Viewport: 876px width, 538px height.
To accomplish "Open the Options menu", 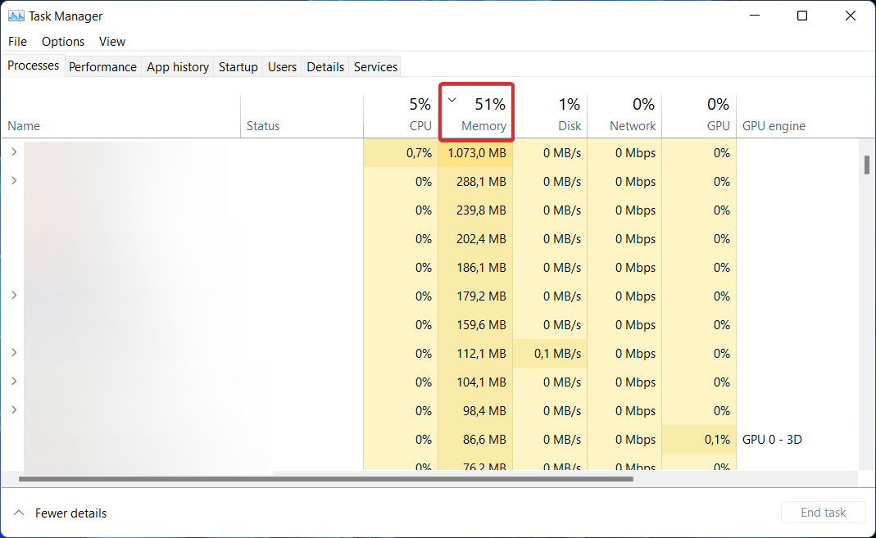I will coord(62,41).
